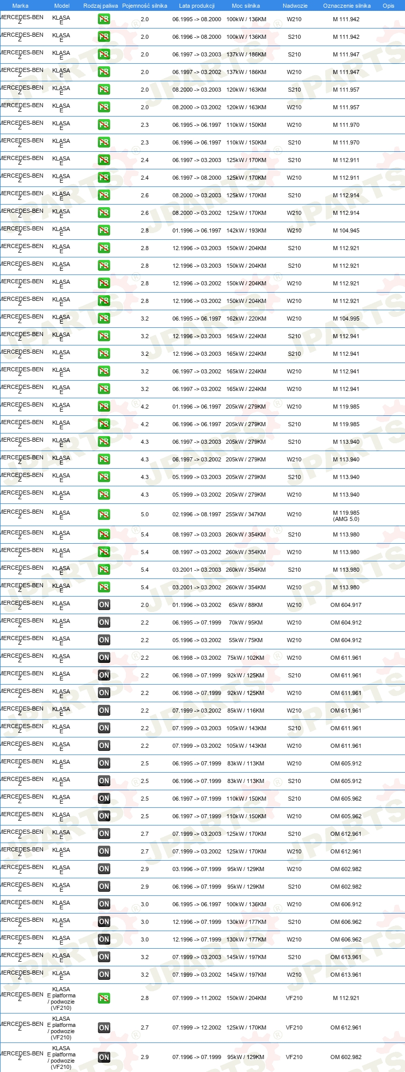Select the '07.1999 -> 12.2002' production years cell
Image resolution: width=405 pixels, height=1072 pixels.
[197, 1027]
